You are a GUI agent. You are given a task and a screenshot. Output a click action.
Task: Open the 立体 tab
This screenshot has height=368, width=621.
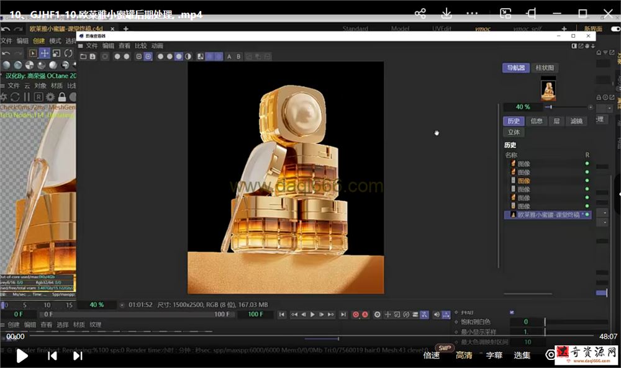pyautogui.click(x=514, y=132)
